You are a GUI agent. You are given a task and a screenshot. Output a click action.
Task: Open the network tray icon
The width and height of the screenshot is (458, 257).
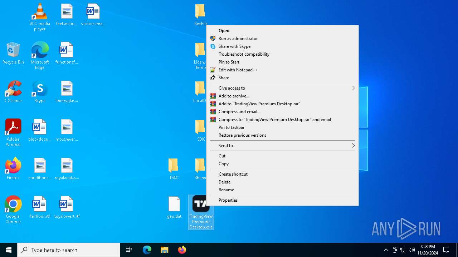(x=403, y=250)
